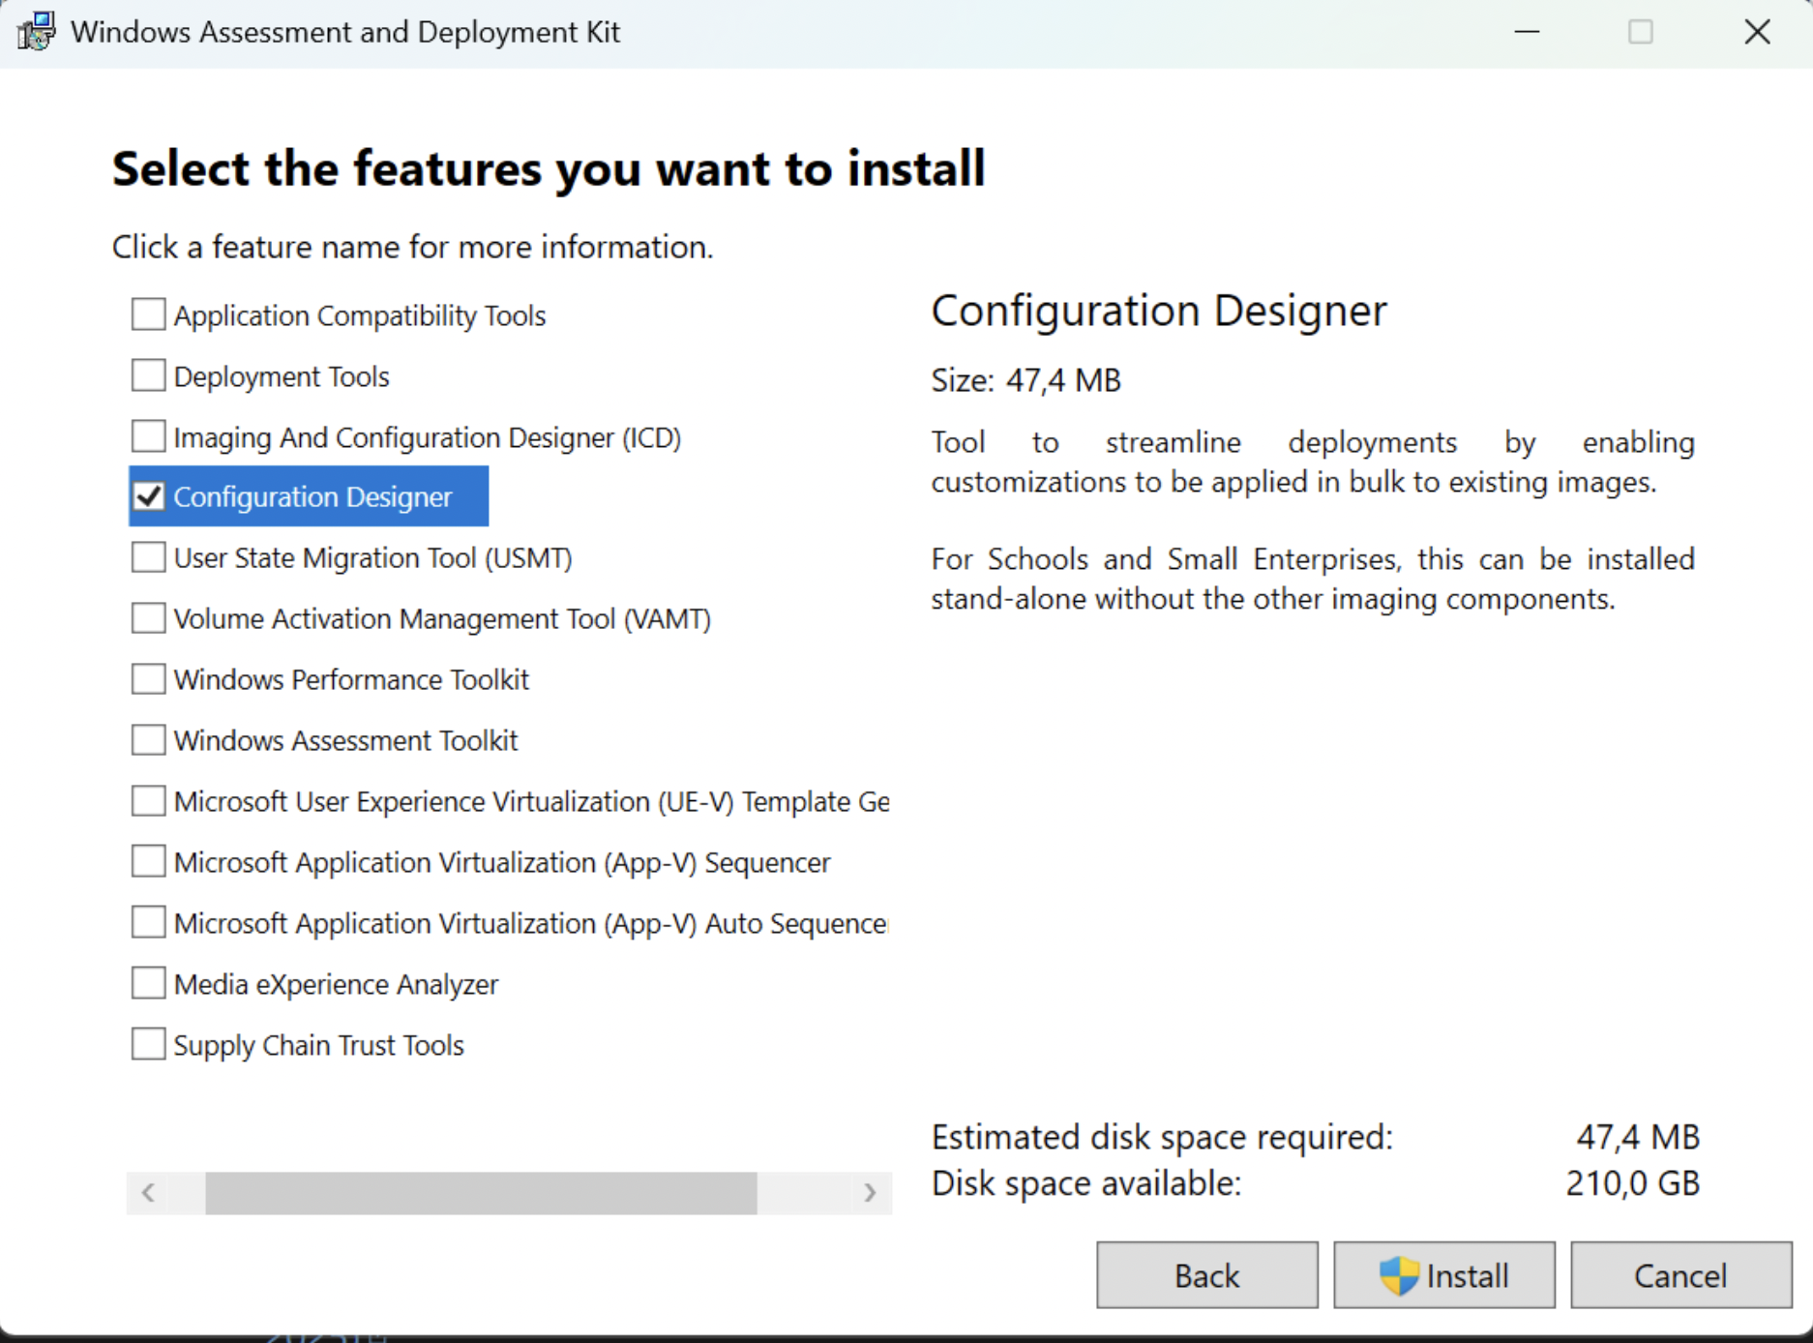
Task: Uncheck the Configuration Designer checkbox
Action: [148, 496]
